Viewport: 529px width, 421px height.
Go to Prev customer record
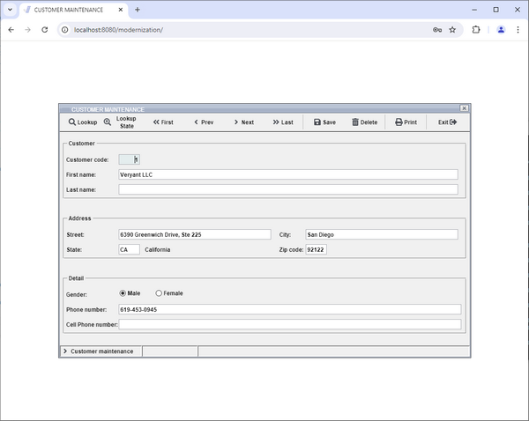[204, 122]
